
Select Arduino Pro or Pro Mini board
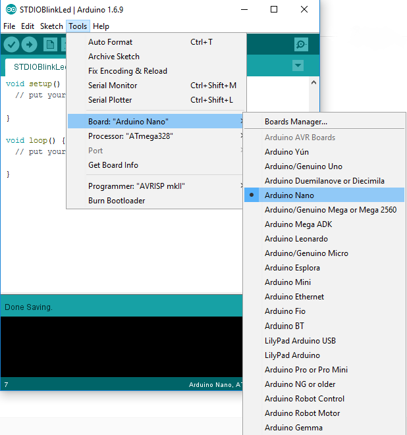click(324, 370)
